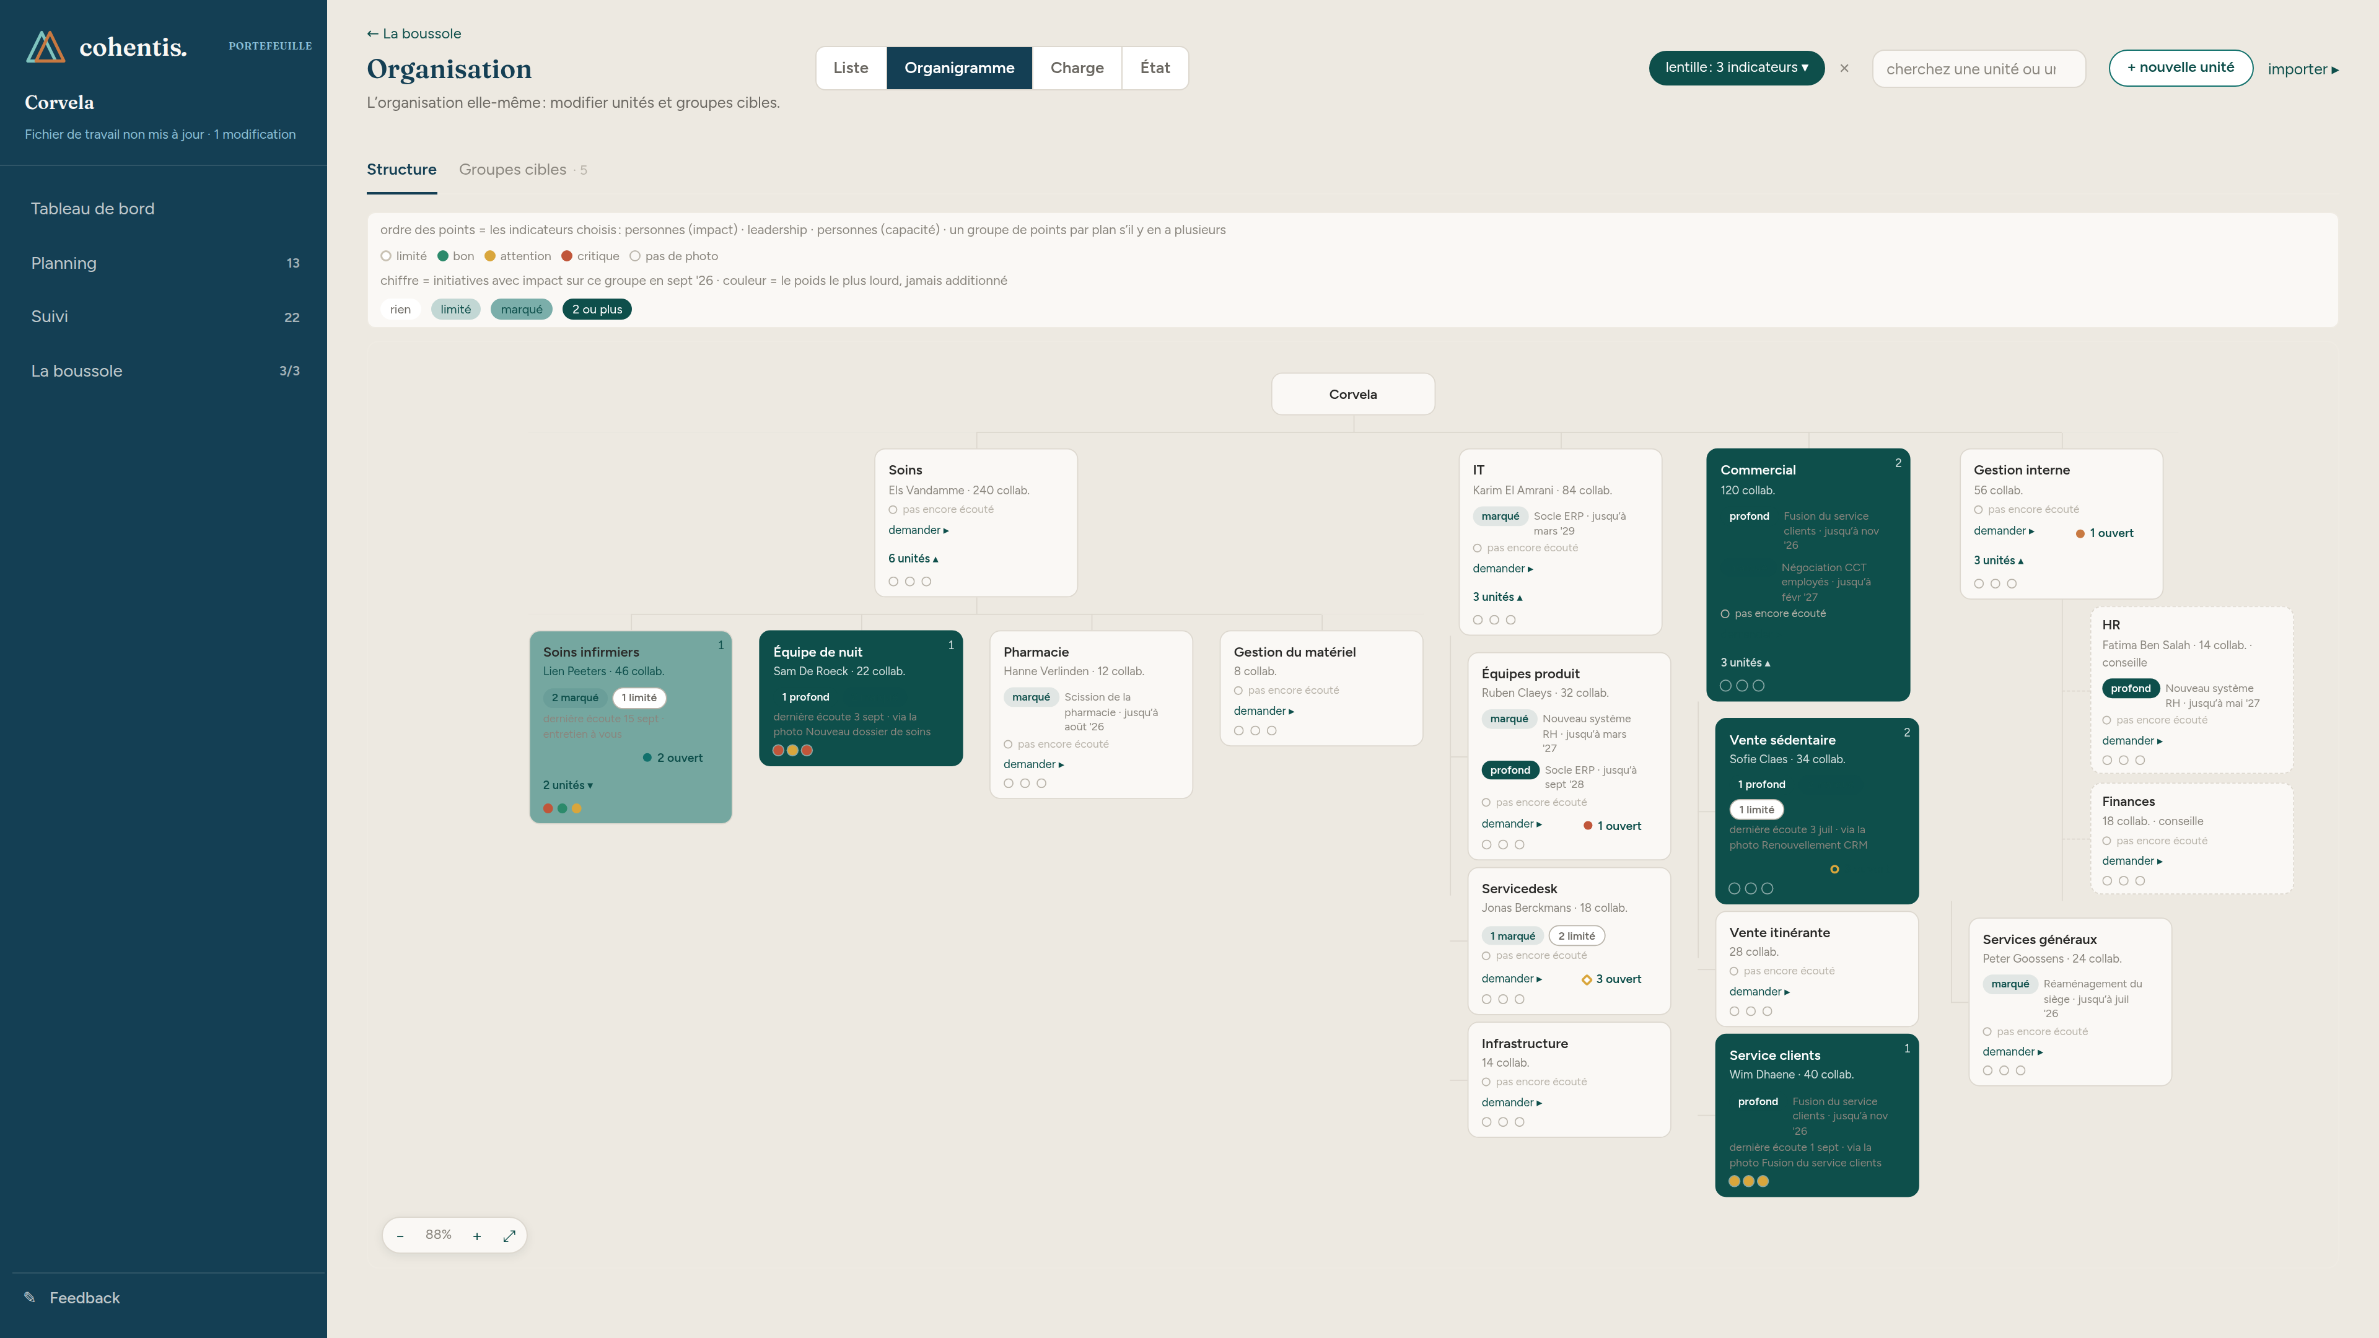Click the Corvela root node
Screen dimensions: 2379x1338
point(1353,395)
